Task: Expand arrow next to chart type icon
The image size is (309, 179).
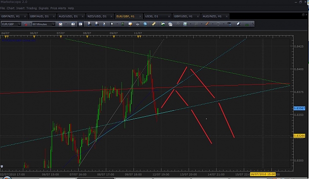Action: [x=66, y=24]
